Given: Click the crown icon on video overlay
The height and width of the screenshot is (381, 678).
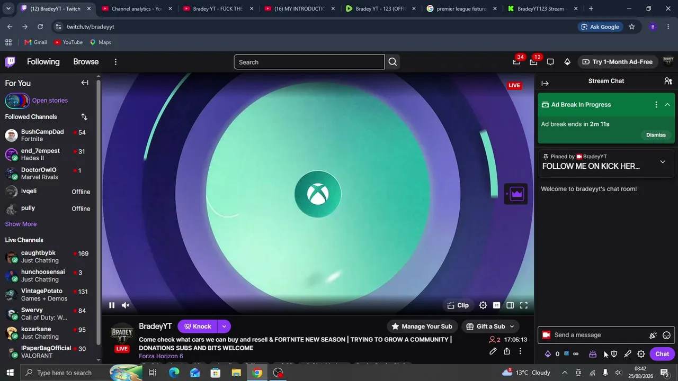Looking at the screenshot, I should point(517,194).
